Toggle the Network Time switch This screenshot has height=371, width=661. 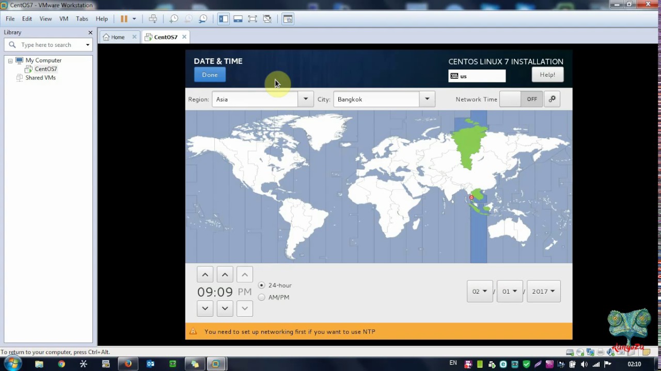coord(521,99)
